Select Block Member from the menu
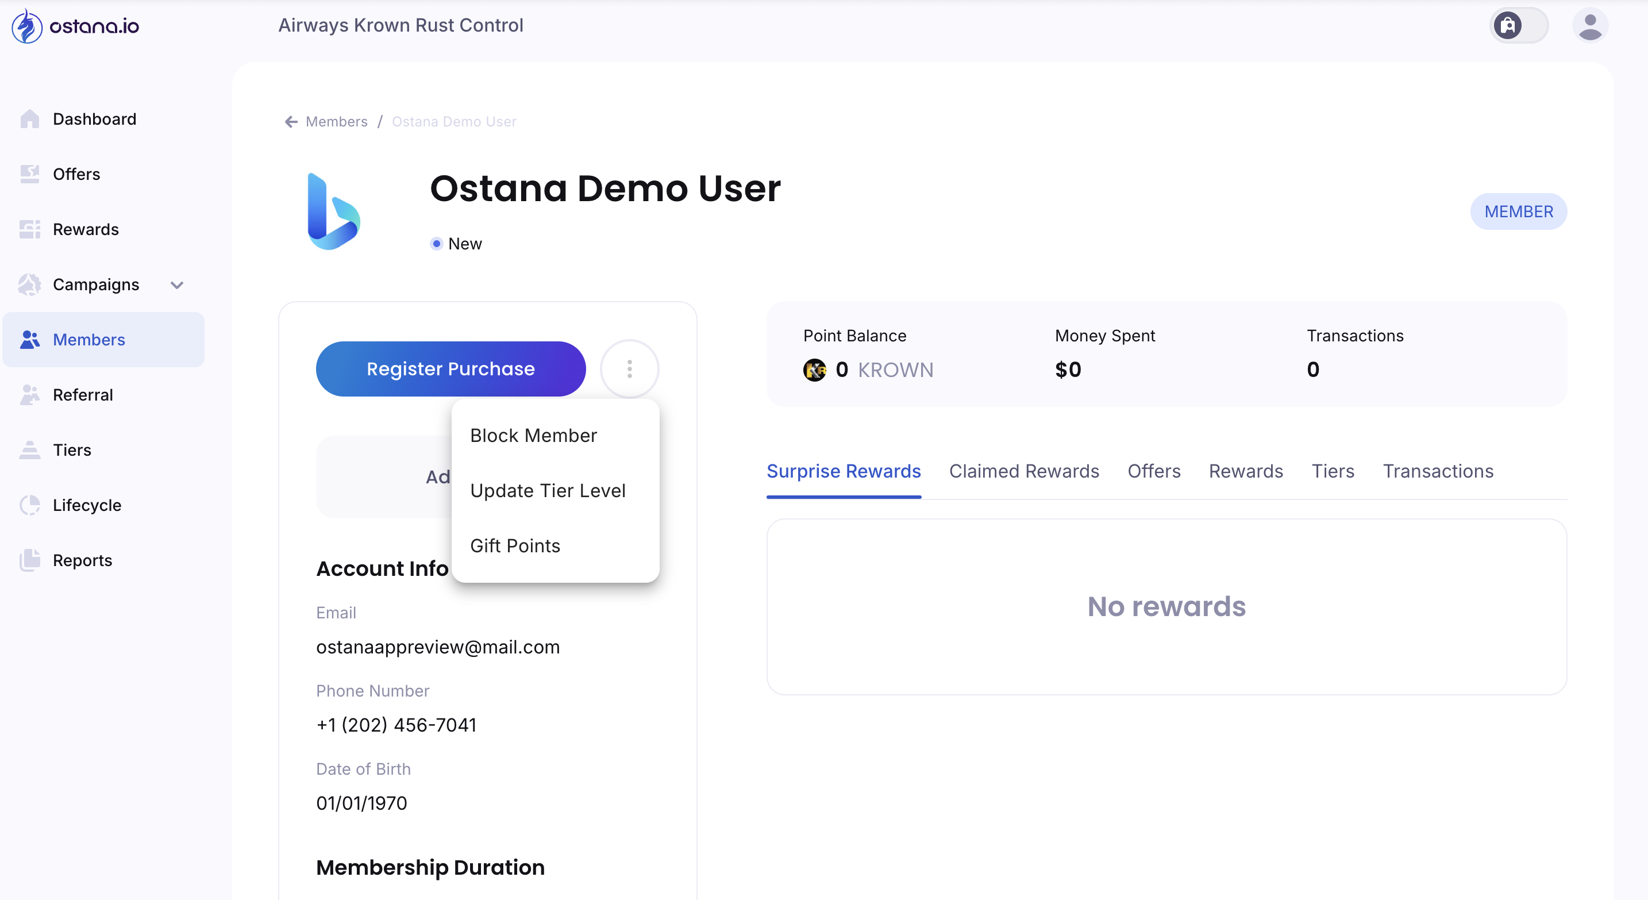 pos(555,436)
